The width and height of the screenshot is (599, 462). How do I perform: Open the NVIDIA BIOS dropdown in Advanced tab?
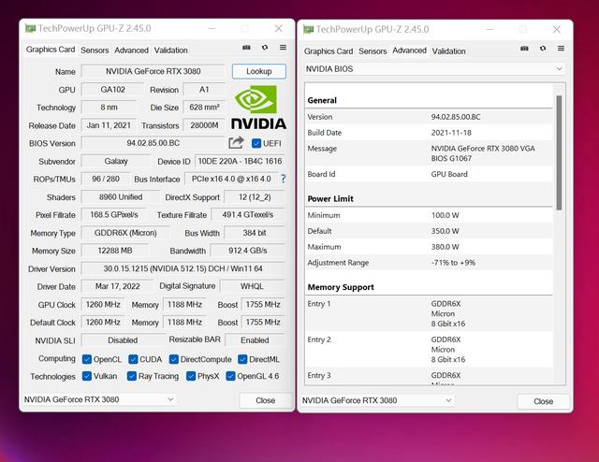[x=434, y=69]
